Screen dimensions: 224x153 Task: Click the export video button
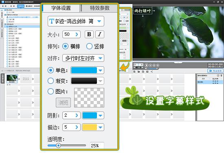point(215,71)
